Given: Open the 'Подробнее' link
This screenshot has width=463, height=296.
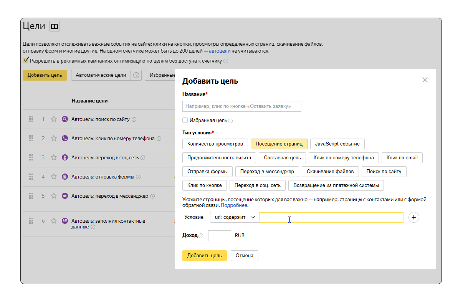Looking at the screenshot, I should (234, 205).
